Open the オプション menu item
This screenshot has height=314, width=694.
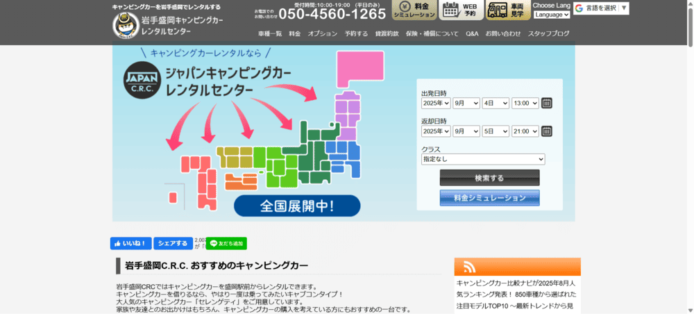pos(323,33)
